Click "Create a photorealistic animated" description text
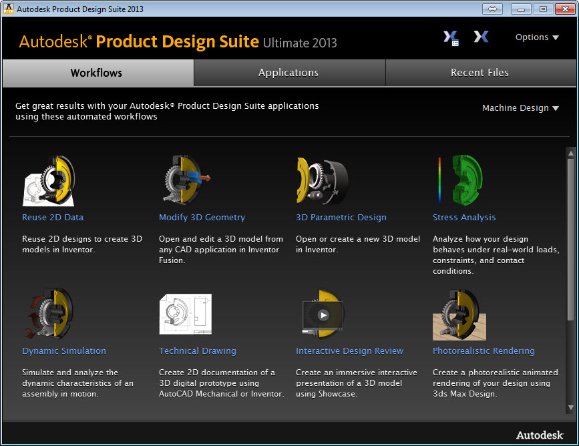This screenshot has height=446, width=579. click(495, 383)
